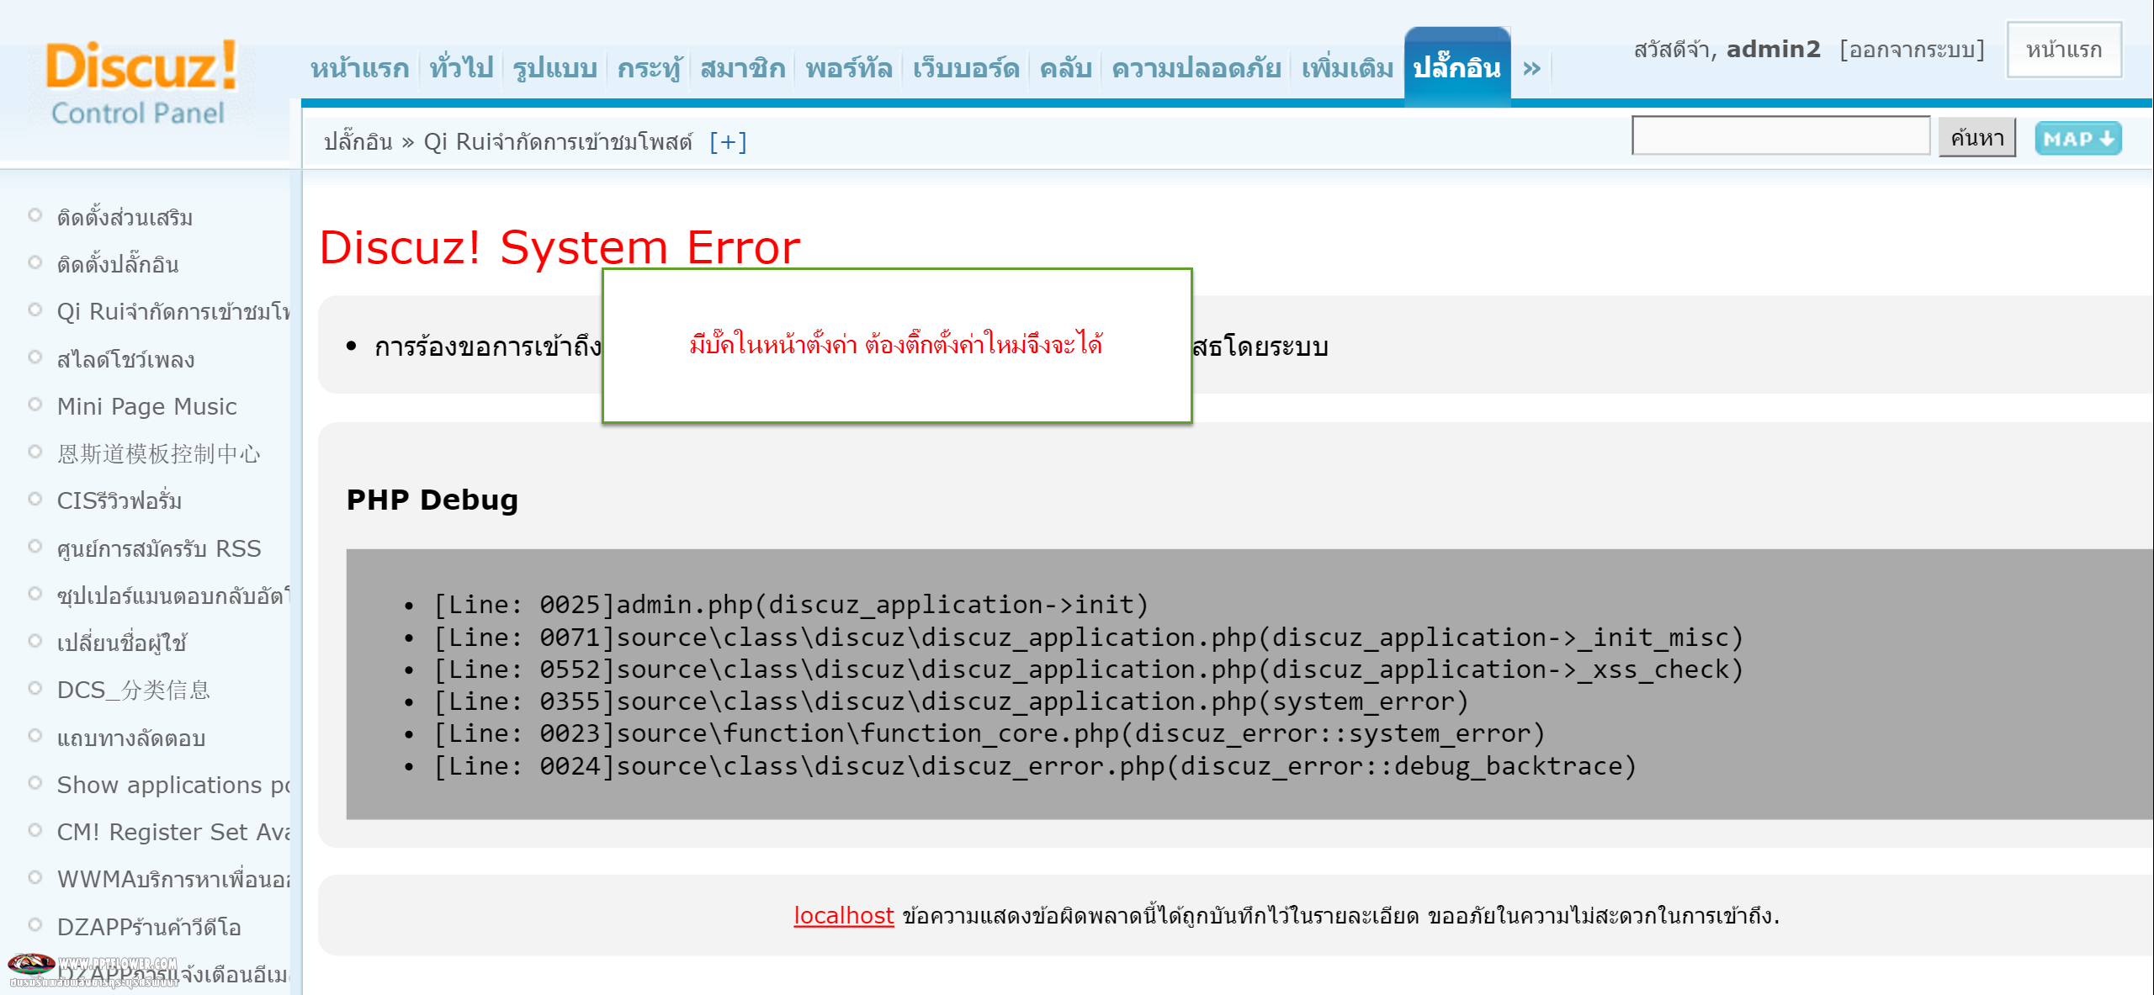Open DZAPPร้านค้าวีดีโอ plugin

[149, 927]
